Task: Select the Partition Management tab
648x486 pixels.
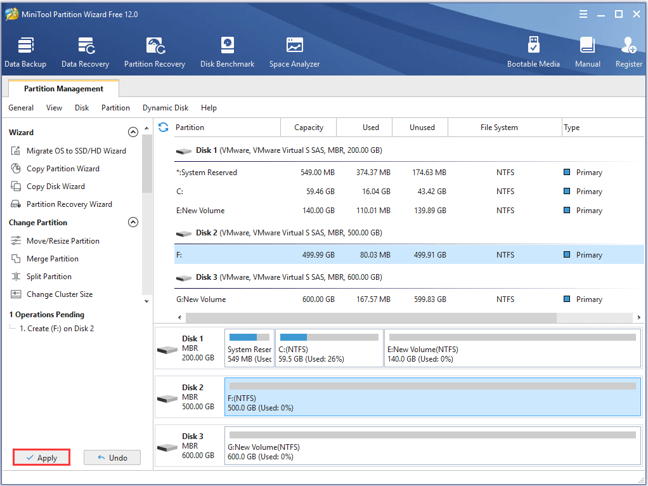Action: tap(63, 89)
